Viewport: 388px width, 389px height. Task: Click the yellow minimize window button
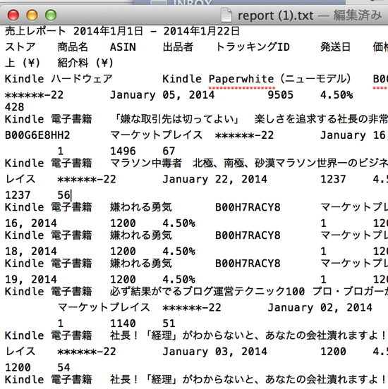32,15
